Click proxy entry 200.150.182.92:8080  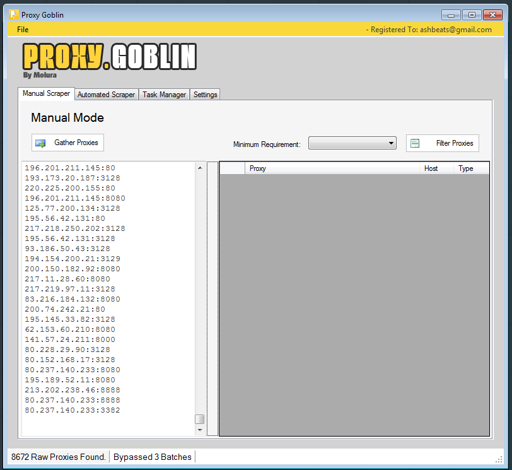(73, 269)
